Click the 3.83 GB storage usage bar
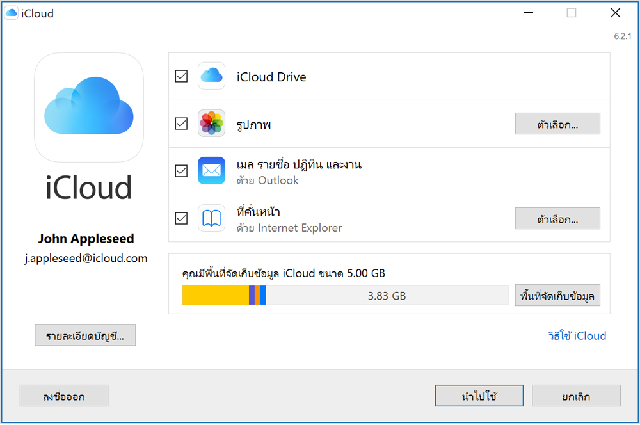Screen dimensions: 640x425 (x=346, y=295)
